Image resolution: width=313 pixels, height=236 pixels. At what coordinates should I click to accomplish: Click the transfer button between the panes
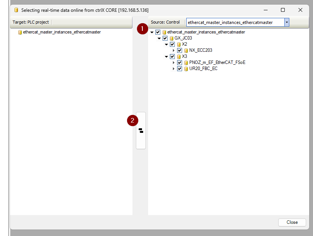coord(141,131)
